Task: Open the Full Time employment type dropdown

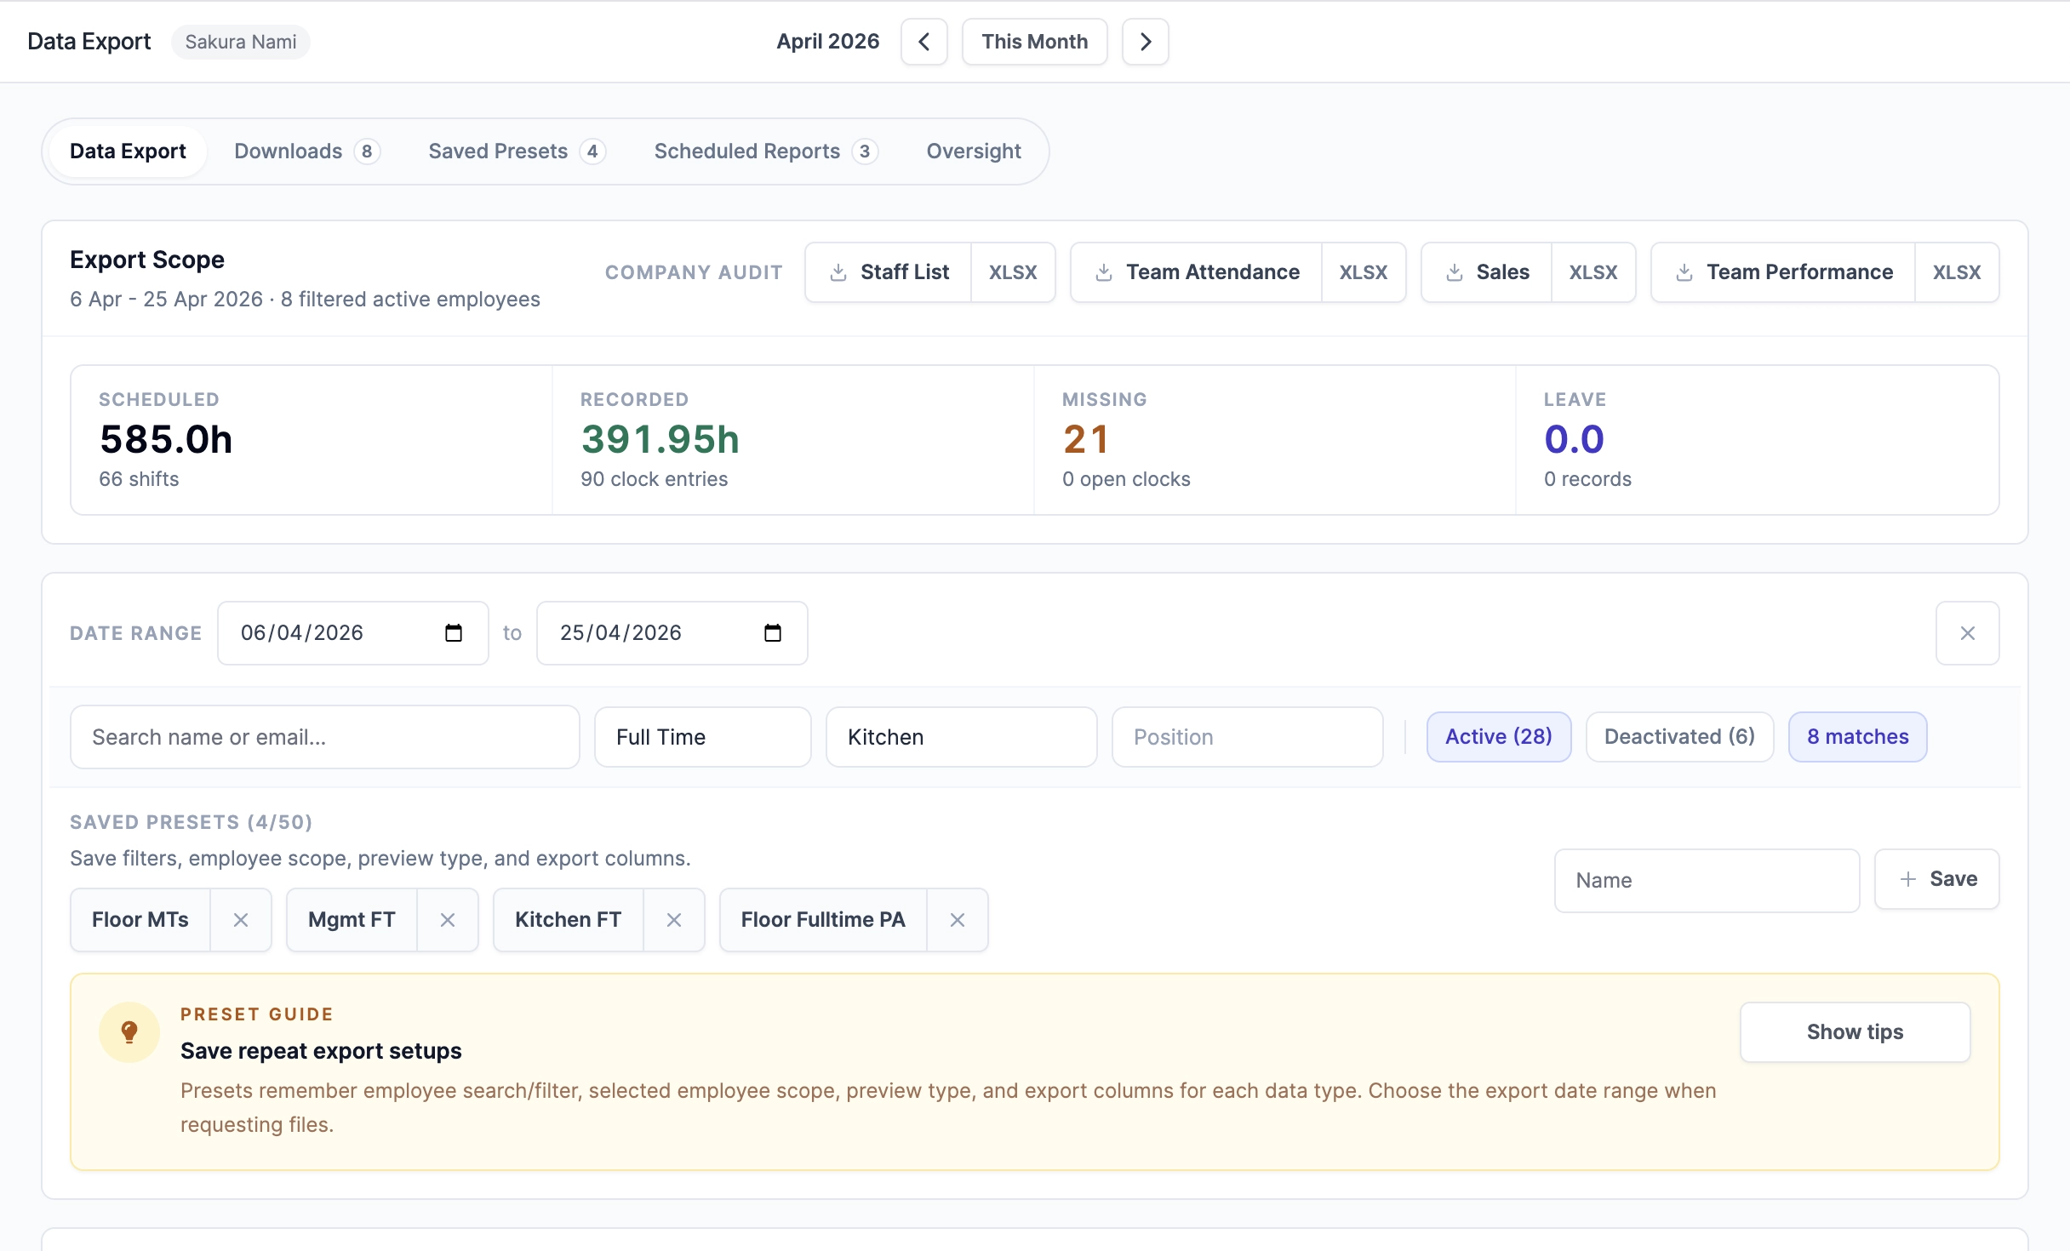Action: pyautogui.click(x=703, y=737)
